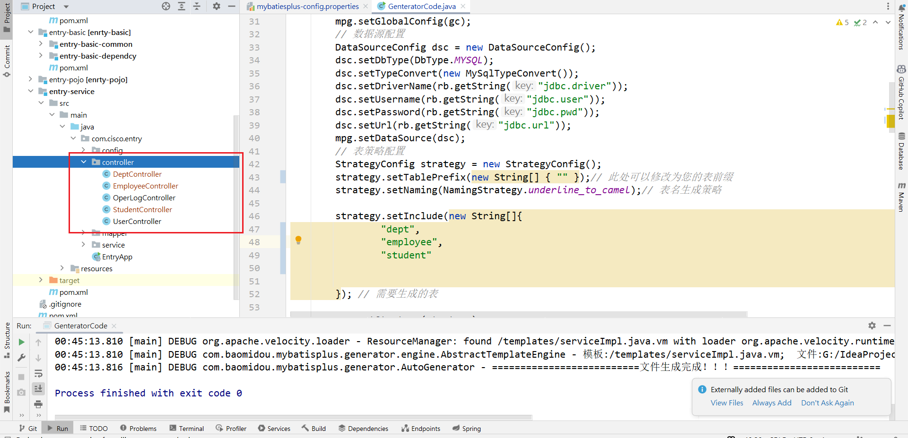
Task: Rerun GenteratorCode with the green play icon
Action: pos(21,342)
